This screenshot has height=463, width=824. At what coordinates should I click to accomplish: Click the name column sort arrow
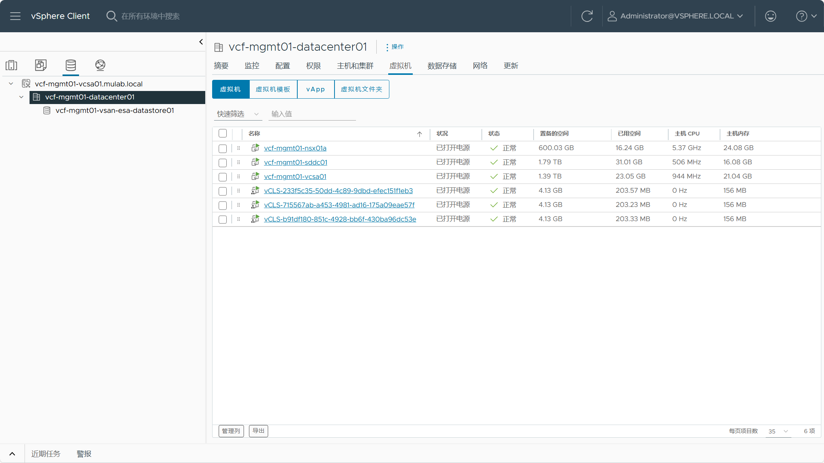coord(420,134)
